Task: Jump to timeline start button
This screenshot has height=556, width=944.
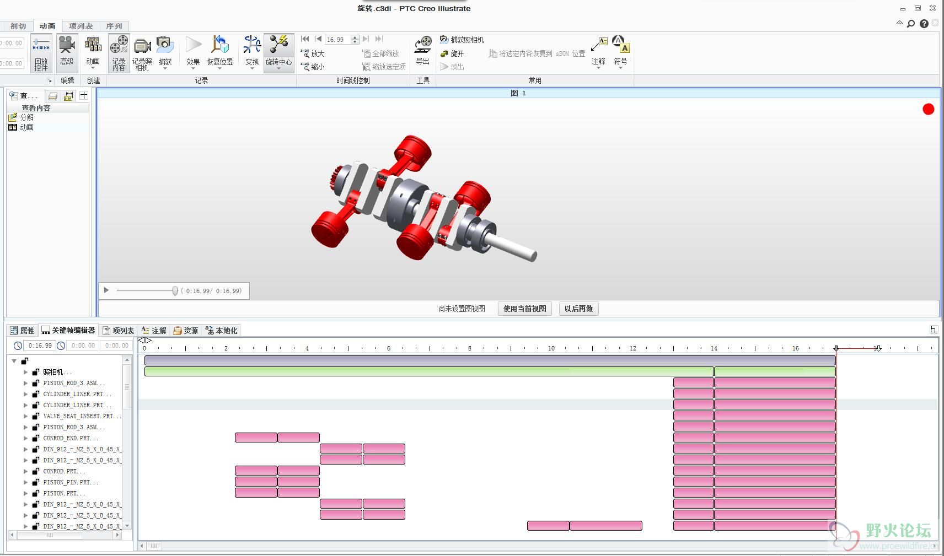Action: [x=305, y=39]
